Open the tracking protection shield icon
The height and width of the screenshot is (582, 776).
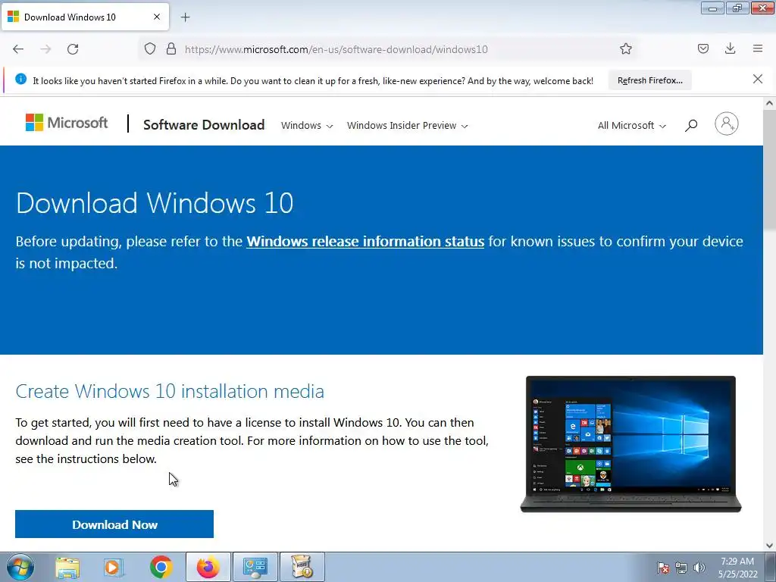pos(150,48)
